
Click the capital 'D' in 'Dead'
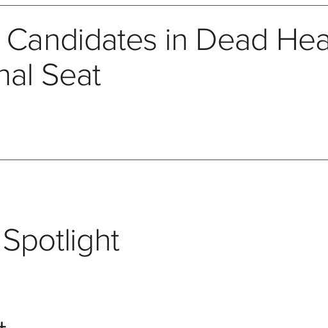pyautogui.click(x=206, y=40)
